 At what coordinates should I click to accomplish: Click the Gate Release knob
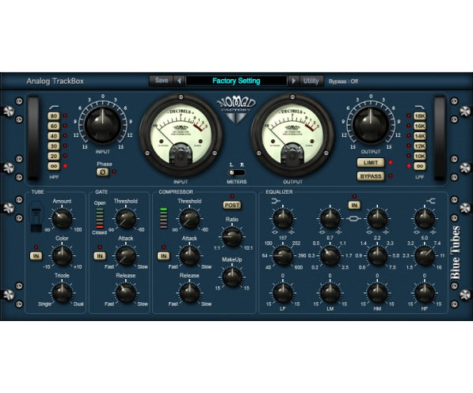click(126, 293)
